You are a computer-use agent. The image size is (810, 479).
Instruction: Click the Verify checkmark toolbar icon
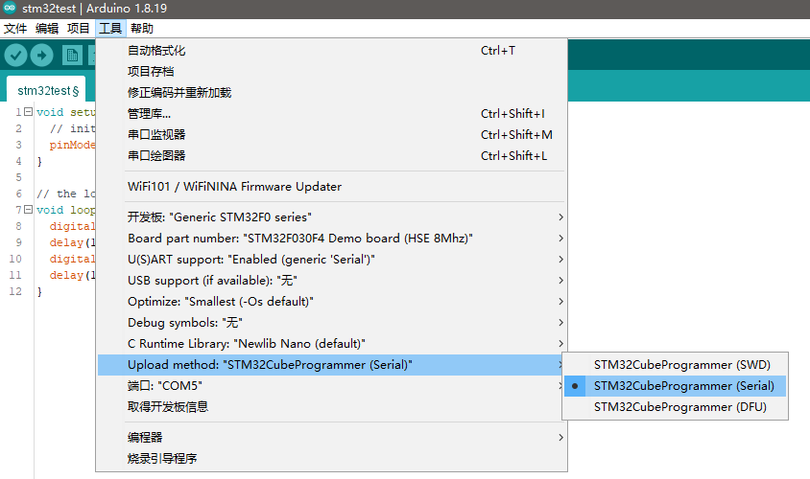(16, 56)
